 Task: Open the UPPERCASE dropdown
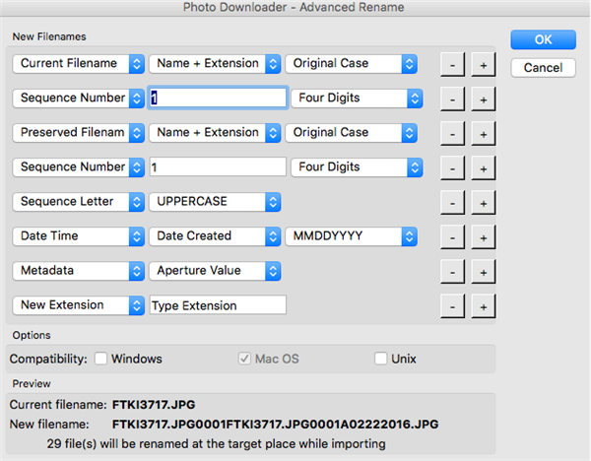coord(215,202)
